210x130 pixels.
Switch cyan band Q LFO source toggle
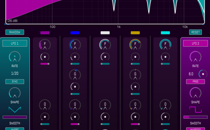(x=165, y=124)
